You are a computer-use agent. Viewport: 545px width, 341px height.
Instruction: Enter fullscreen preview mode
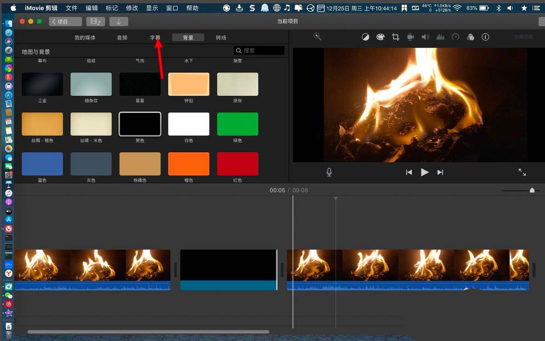522,172
